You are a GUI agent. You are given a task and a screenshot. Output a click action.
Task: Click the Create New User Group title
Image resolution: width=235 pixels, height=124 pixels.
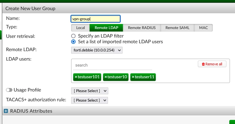coord(30,9)
